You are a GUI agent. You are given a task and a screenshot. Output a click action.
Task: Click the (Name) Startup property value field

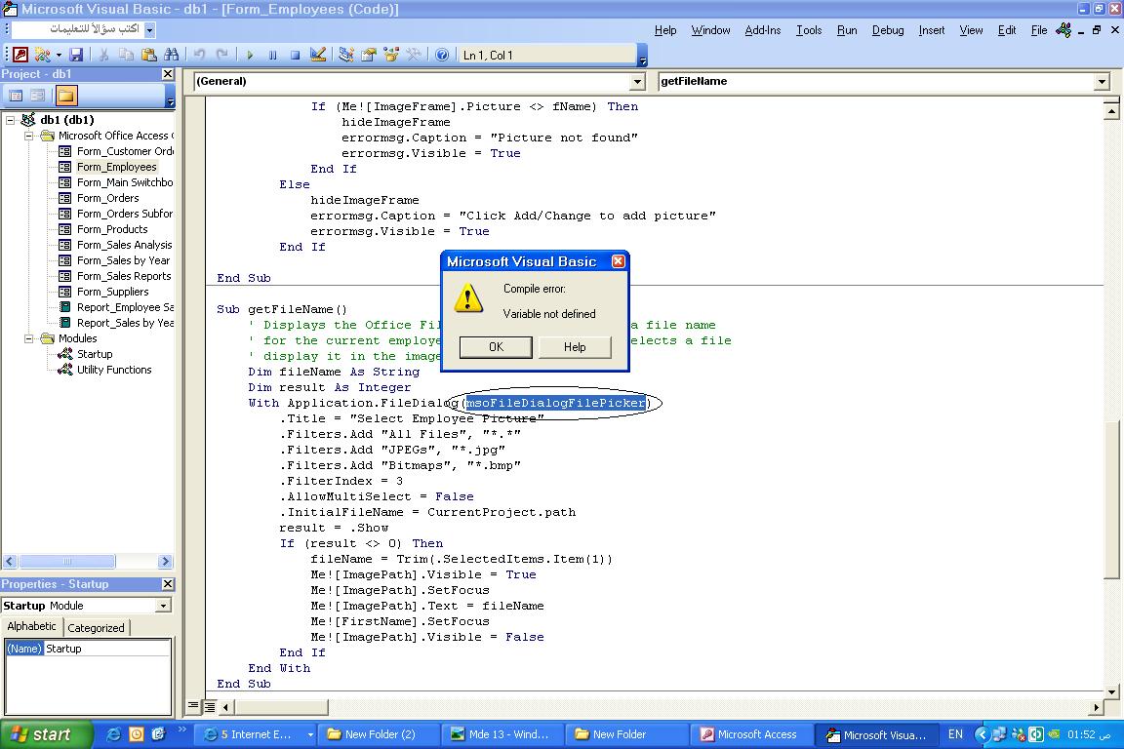click(x=107, y=649)
